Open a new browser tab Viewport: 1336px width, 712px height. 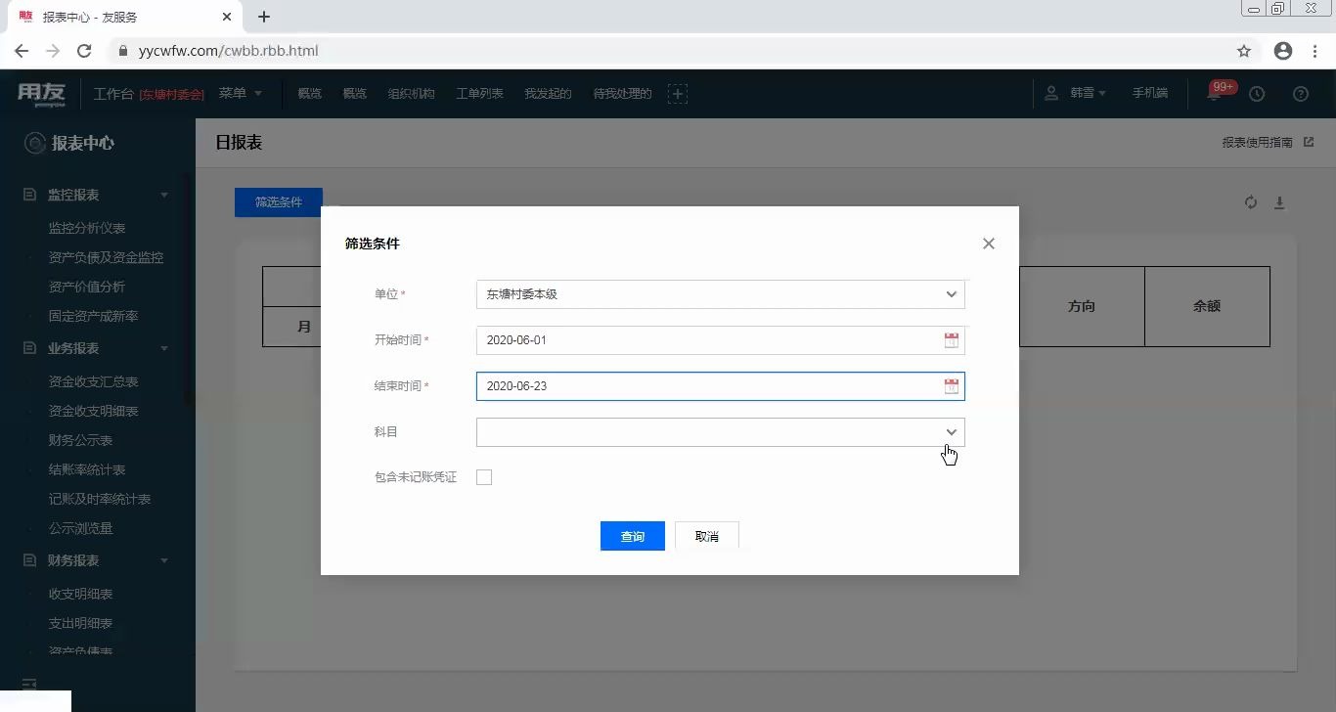[x=264, y=17]
